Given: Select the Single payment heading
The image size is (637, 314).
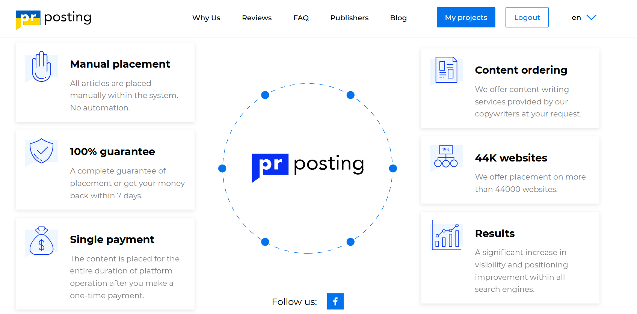Looking at the screenshot, I should coord(112,240).
